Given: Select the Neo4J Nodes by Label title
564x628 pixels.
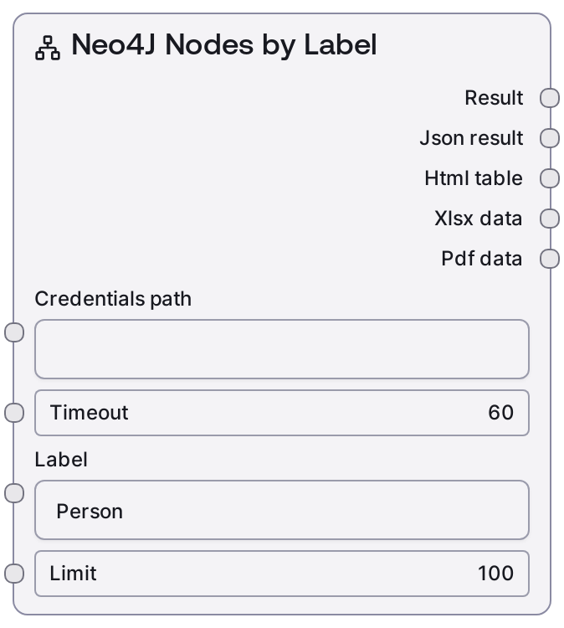Looking at the screenshot, I should coord(223,45).
